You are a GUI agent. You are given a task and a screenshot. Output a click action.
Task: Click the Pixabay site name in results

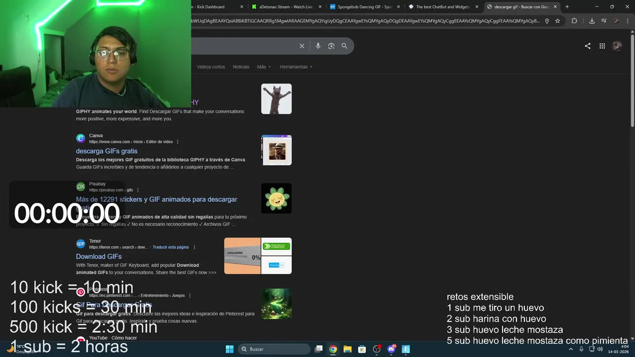pos(97,184)
